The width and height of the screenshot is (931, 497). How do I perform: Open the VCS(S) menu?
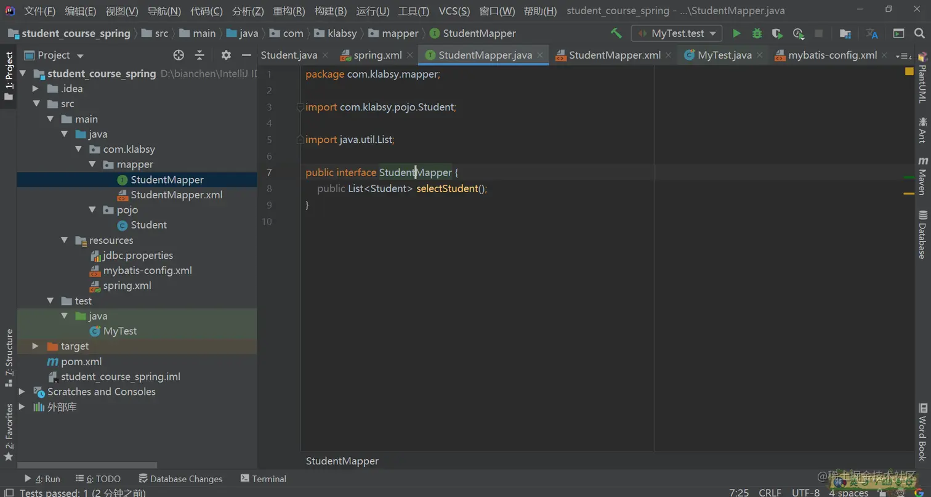click(x=454, y=11)
